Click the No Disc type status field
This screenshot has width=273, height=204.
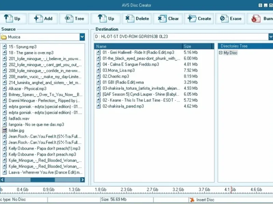pos(24,200)
